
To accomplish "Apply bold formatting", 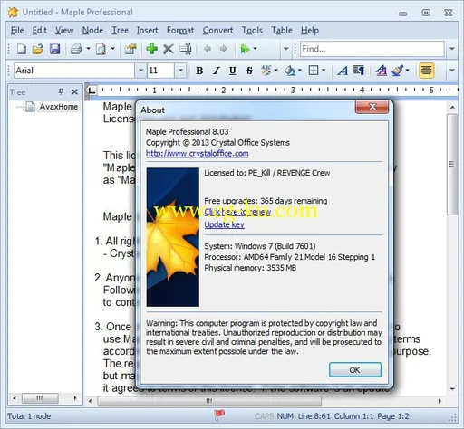I will (x=199, y=71).
